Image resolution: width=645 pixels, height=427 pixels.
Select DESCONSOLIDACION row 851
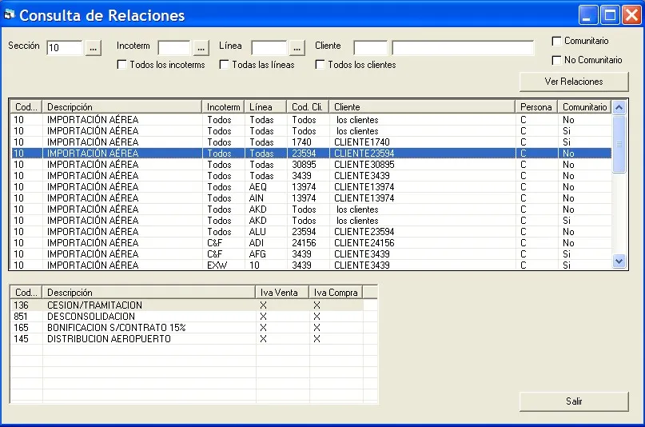[x=187, y=317]
